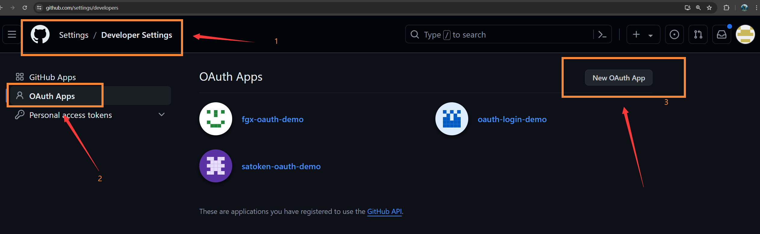Open the browser extensions icon
Viewport: 760px width, 234px height.
pyautogui.click(x=726, y=8)
